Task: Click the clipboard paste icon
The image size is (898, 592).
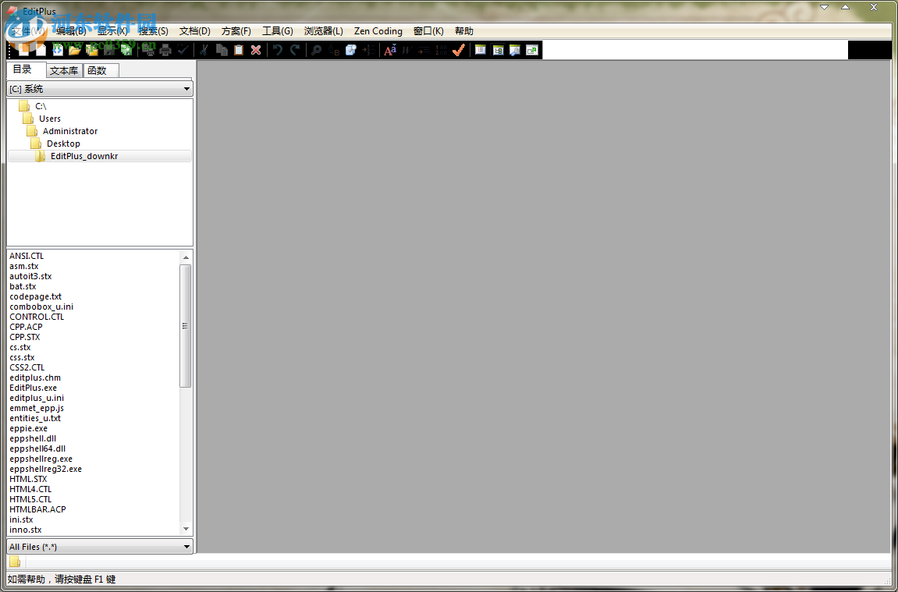Action: pyautogui.click(x=239, y=51)
